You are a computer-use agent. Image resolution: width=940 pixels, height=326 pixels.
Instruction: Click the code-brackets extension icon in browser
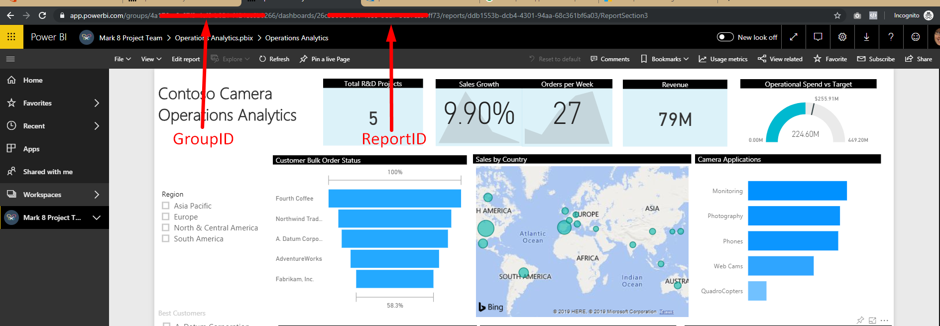873,15
